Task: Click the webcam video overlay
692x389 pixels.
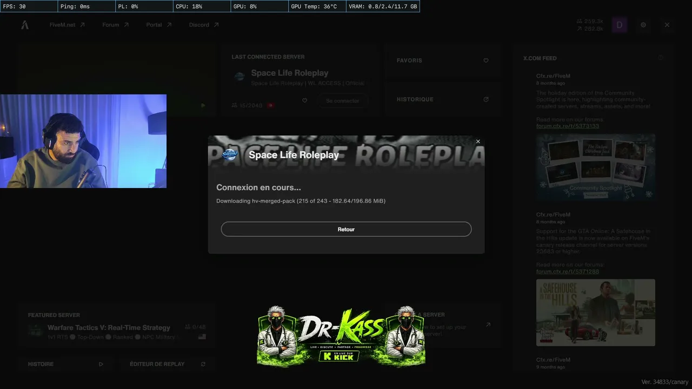Action: pos(83,141)
